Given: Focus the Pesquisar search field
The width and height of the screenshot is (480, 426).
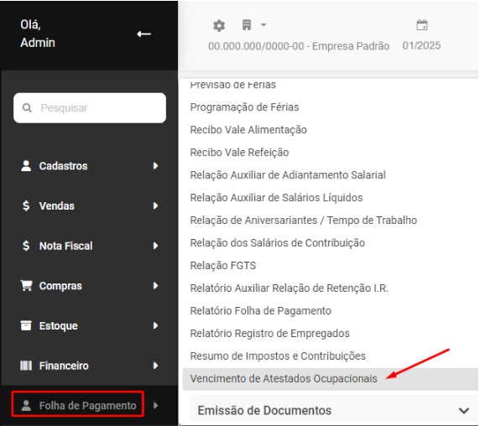Looking at the screenshot, I should click(90, 108).
